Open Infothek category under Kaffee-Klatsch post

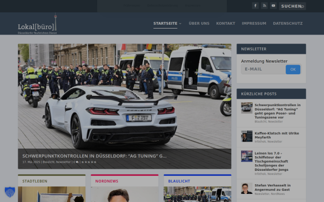pyautogui.click(x=260, y=142)
